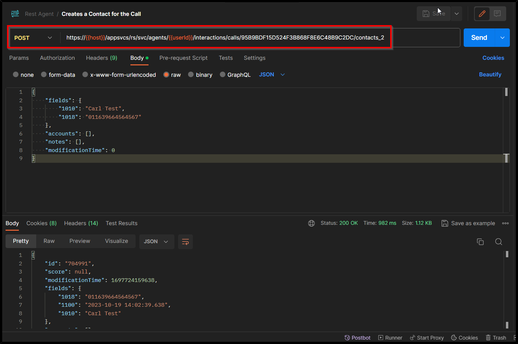Open the POST method dropdown

(x=33, y=38)
